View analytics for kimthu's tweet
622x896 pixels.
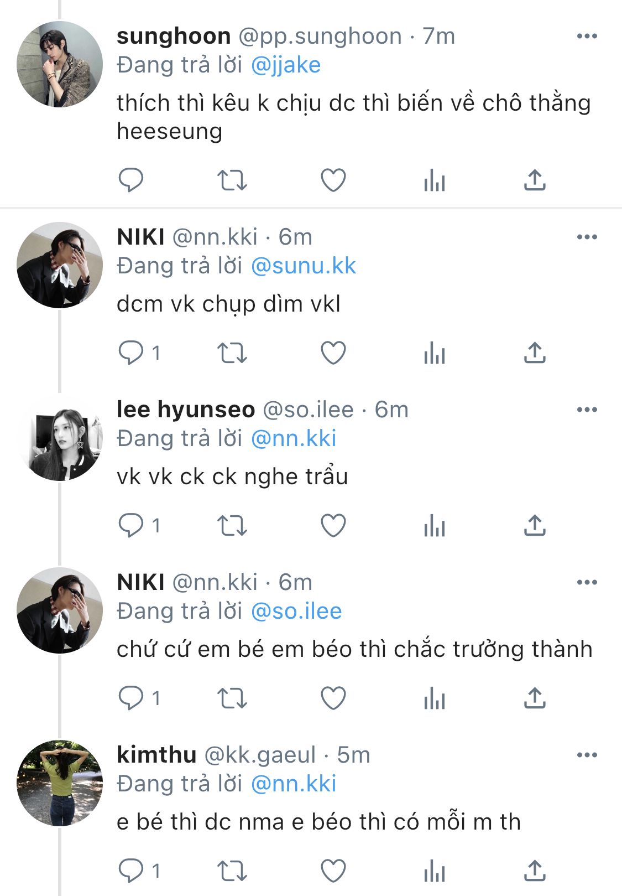tap(435, 871)
